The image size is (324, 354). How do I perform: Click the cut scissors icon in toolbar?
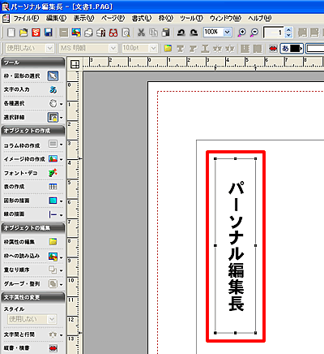141,32
